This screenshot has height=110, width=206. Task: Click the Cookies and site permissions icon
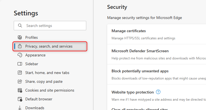click(20, 90)
